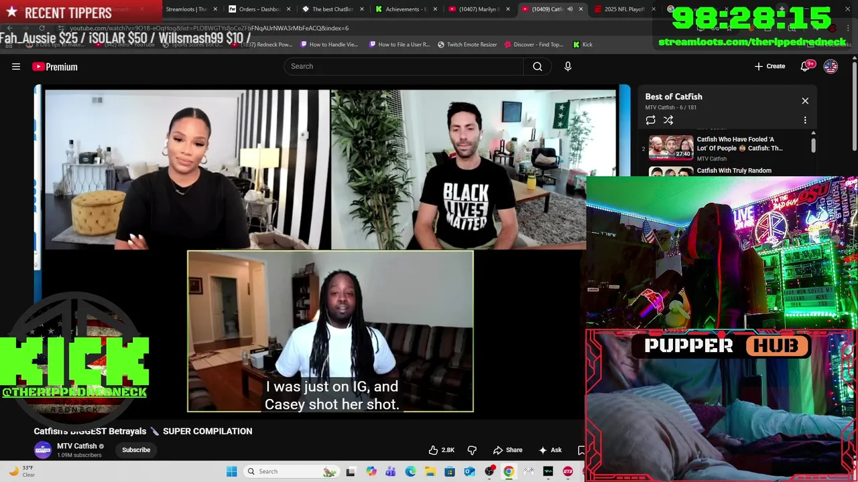Screen dimensions: 858x482
Task: Close the Streamloots tab
Action: click(x=215, y=9)
